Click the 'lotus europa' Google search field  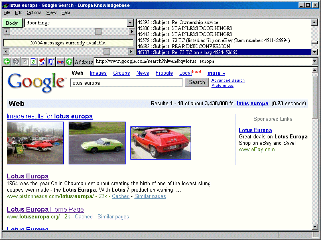pyautogui.click(x=126, y=83)
